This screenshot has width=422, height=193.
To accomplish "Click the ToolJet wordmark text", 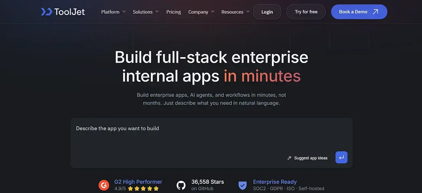I will pos(69,12).
